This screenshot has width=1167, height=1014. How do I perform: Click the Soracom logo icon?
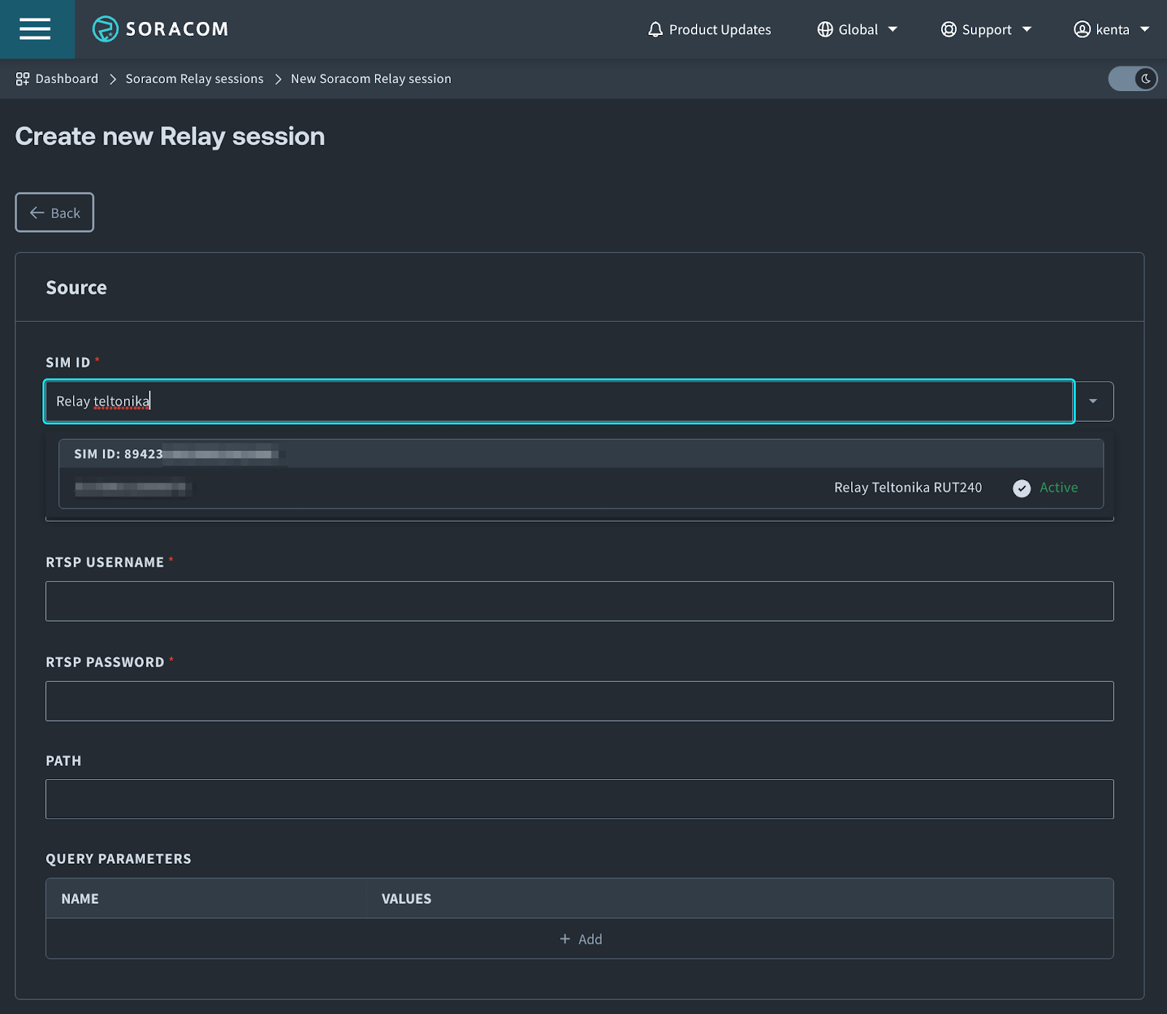click(x=105, y=29)
